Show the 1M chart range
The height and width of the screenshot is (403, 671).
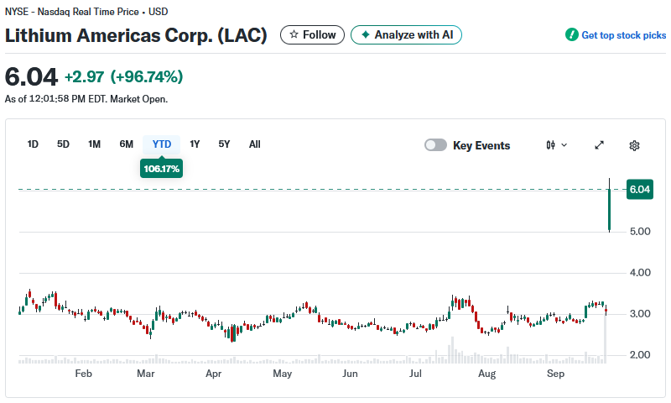click(x=94, y=144)
